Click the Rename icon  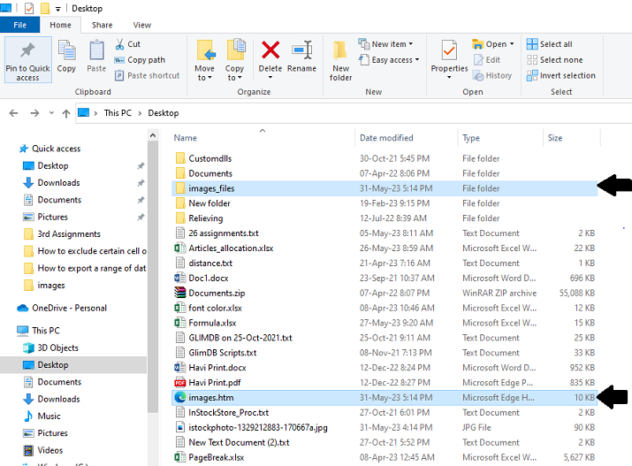(302, 50)
